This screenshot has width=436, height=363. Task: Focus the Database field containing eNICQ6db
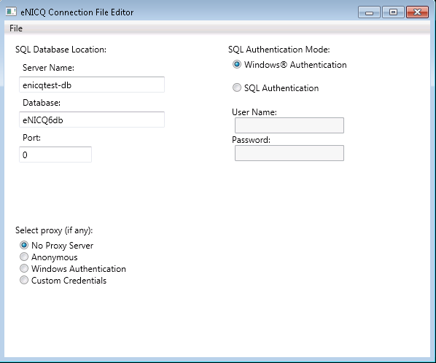pos(92,120)
